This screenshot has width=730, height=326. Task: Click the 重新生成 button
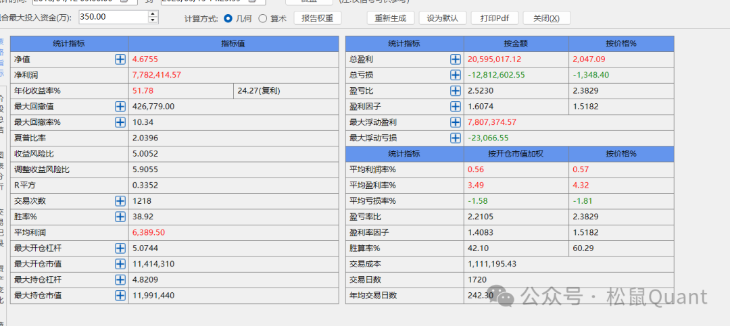click(390, 18)
